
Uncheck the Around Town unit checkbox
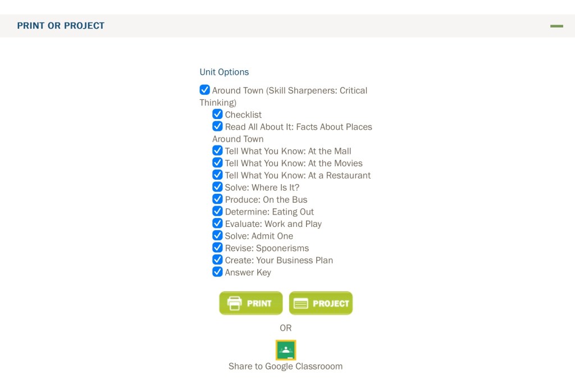click(205, 90)
